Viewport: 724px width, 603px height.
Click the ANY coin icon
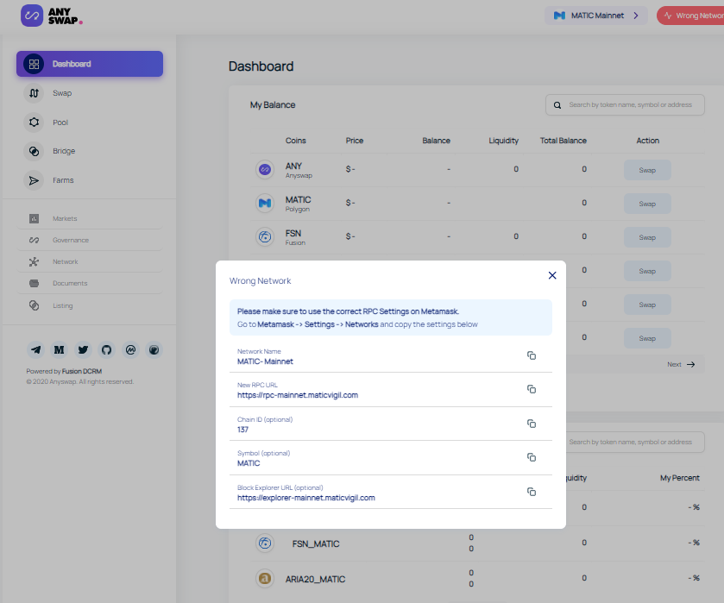[x=265, y=169]
